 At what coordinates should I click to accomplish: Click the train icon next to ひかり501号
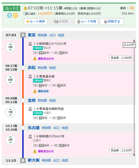tap(30, 44)
